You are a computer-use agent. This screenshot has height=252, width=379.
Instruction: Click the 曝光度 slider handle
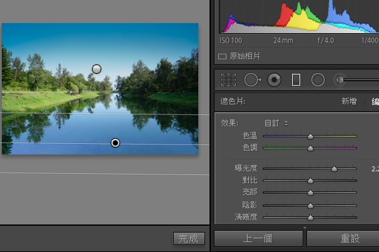[334, 169]
